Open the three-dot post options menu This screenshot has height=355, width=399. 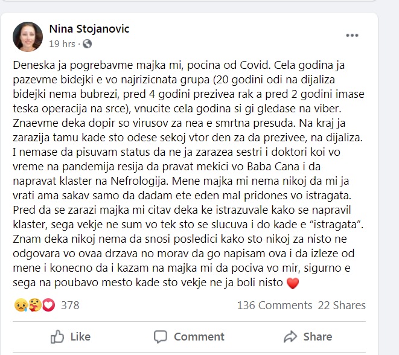pos(352,36)
